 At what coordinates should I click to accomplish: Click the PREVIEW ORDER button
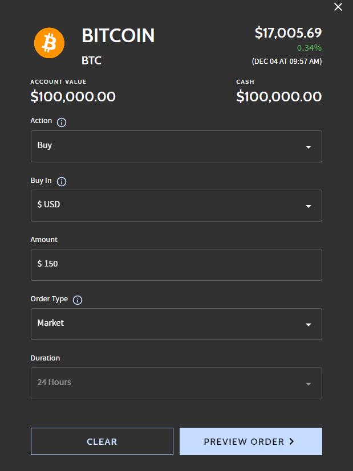pyautogui.click(x=250, y=441)
